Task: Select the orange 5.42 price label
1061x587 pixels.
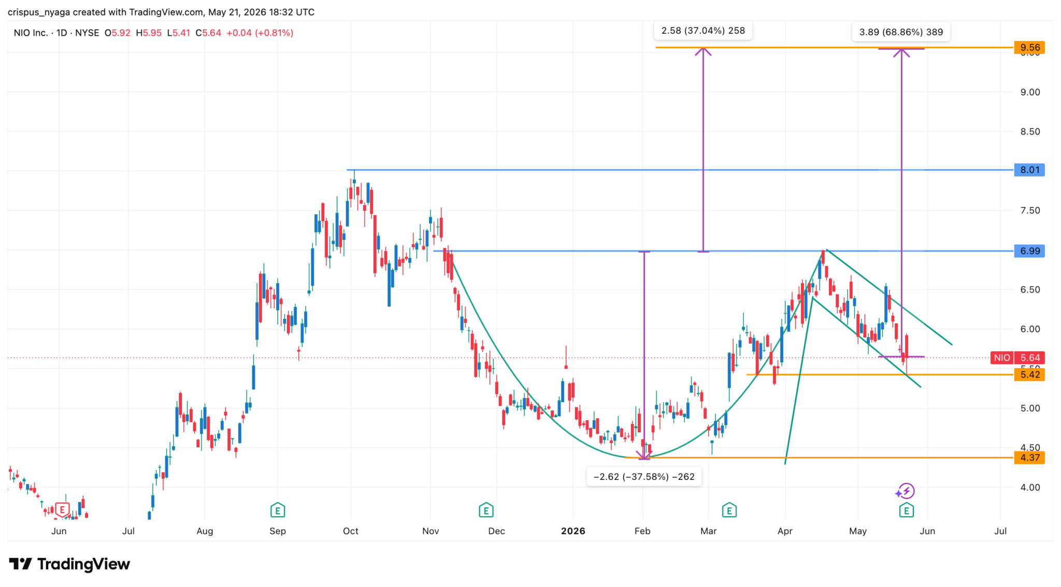Action: click(1029, 375)
